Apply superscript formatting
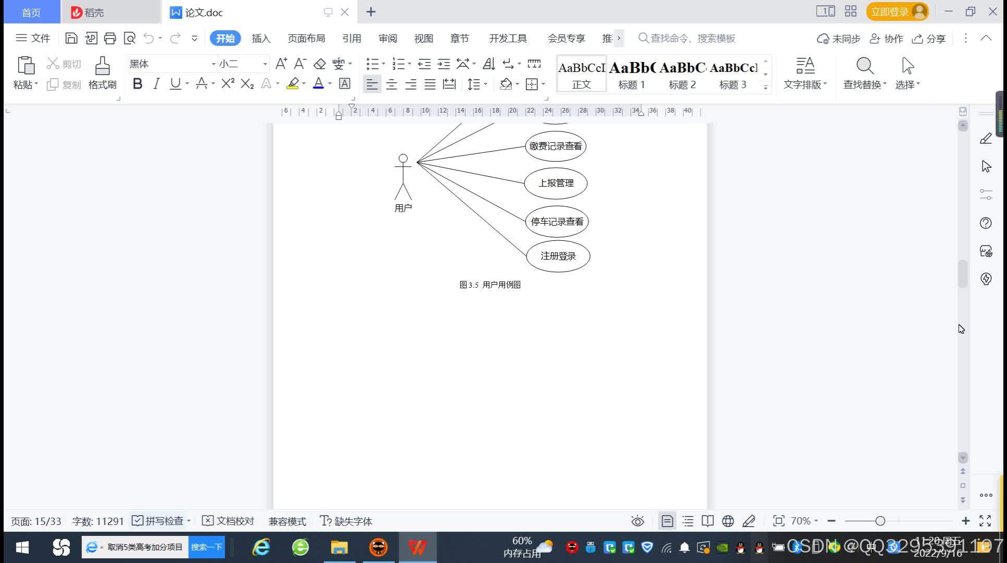The height and width of the screenshot is (563, 1007). pyautogui.click(x=228, y=83)
